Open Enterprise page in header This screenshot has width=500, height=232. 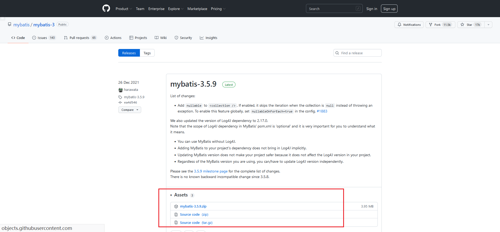point(156,9)
